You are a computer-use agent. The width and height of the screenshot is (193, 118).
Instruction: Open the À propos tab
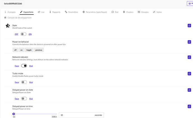click(x=10, y=12)
